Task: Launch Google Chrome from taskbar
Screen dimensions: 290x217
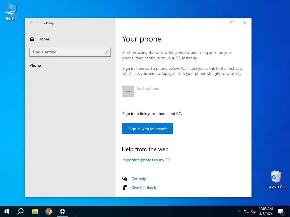Action: pyautogui.click(x=49, y=211)
